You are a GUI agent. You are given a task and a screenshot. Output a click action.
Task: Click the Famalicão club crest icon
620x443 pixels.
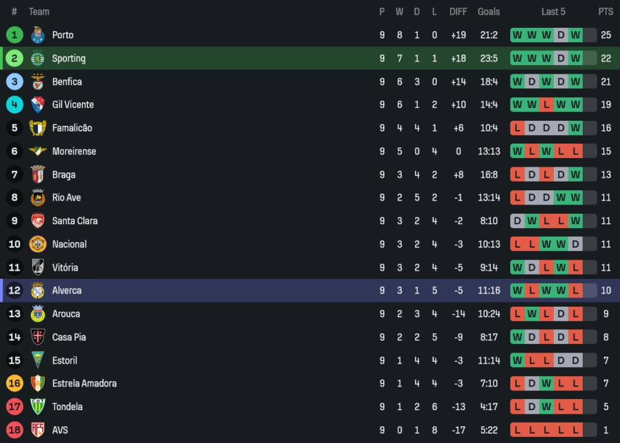[38, 128]
